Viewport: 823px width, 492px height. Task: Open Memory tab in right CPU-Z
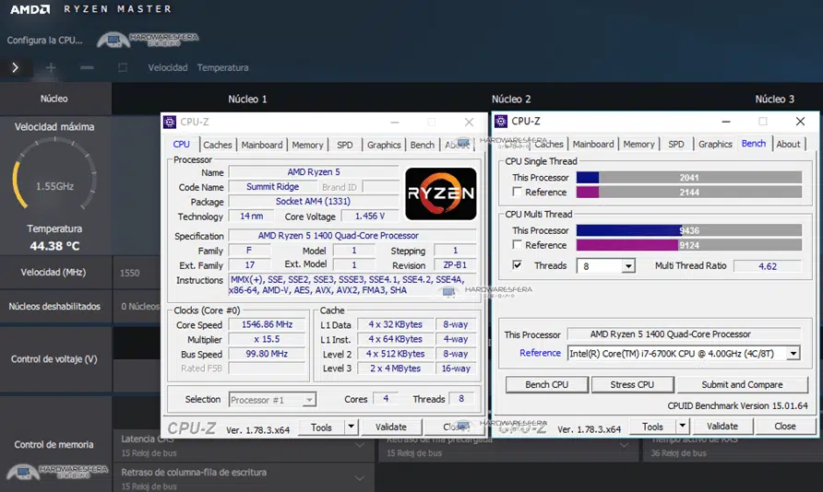(638, 144)
